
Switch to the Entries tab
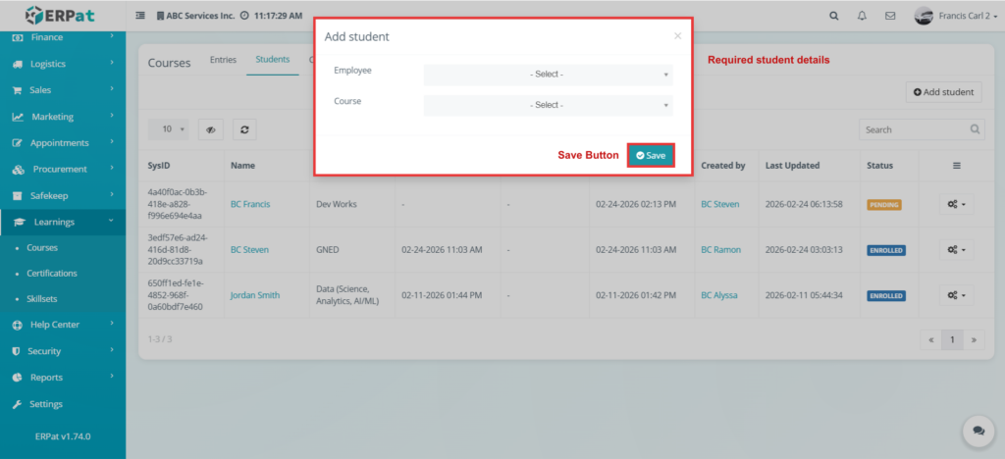click(223, 60)
